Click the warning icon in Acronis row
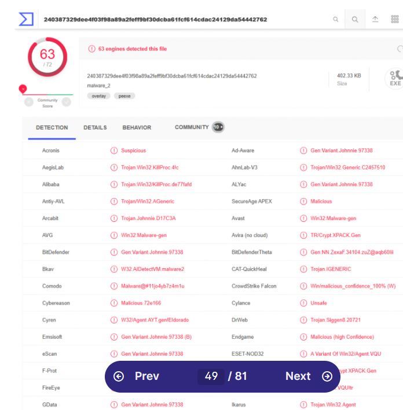 (114, 151)
